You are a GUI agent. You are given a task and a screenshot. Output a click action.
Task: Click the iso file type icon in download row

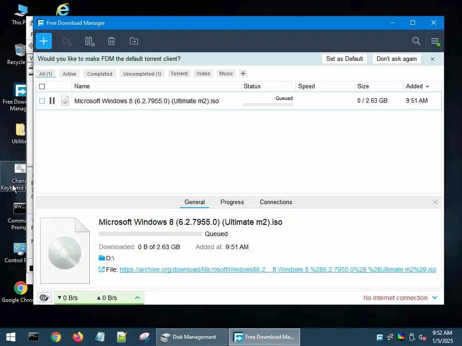65,101
